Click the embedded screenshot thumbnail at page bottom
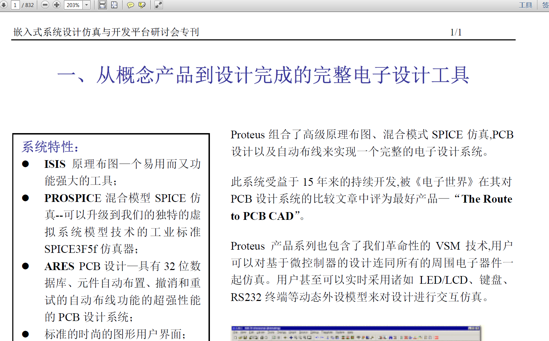Viewport: 549px width, 341px height. pyautogui.click(x=356, y=333)
